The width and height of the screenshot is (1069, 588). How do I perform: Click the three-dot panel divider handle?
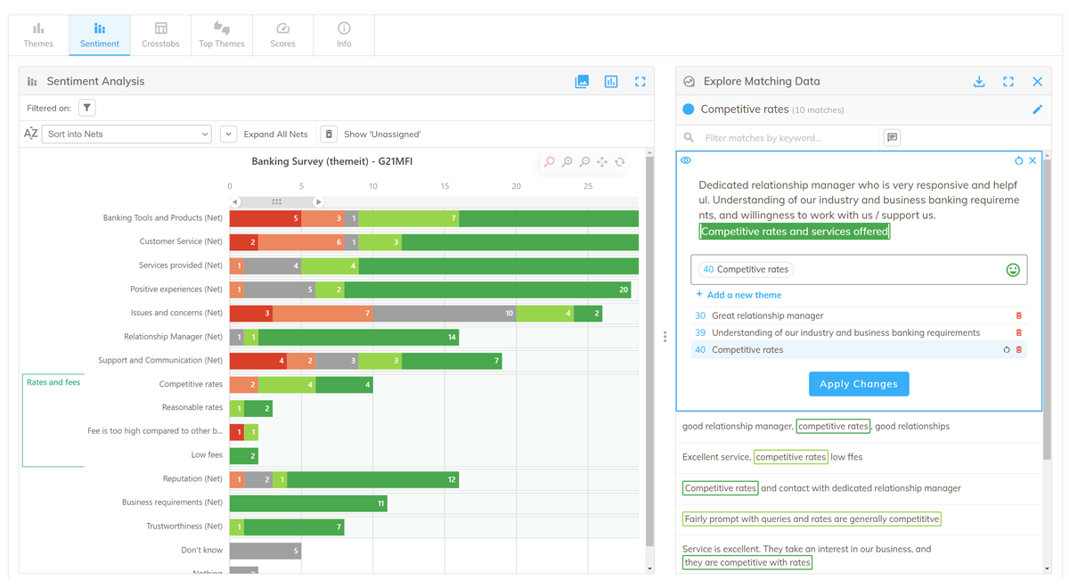click(665, 337)
